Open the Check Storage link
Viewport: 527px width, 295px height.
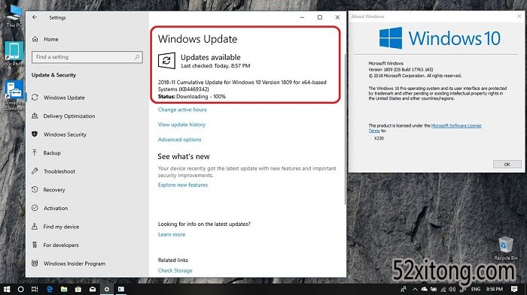click(x=175, y=270)
